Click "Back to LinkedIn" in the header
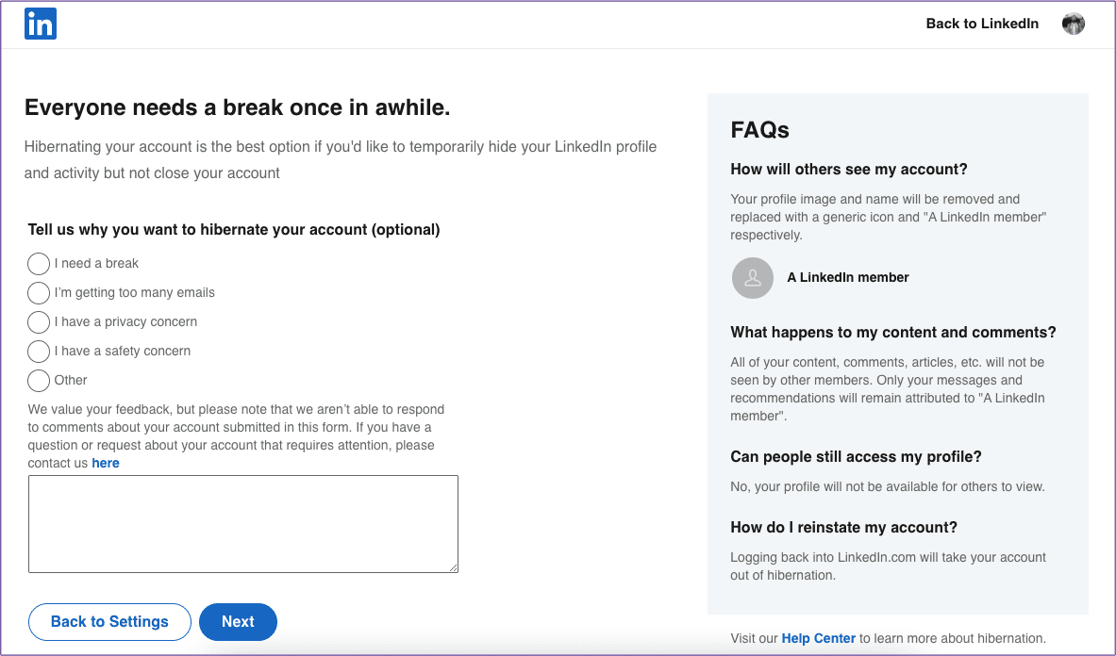Image resolution: width=1116 pixels, height=656 pixels. [x=982, y=24]
